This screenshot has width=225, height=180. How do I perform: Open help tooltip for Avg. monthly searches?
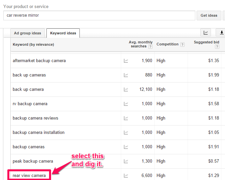[150, 47]
